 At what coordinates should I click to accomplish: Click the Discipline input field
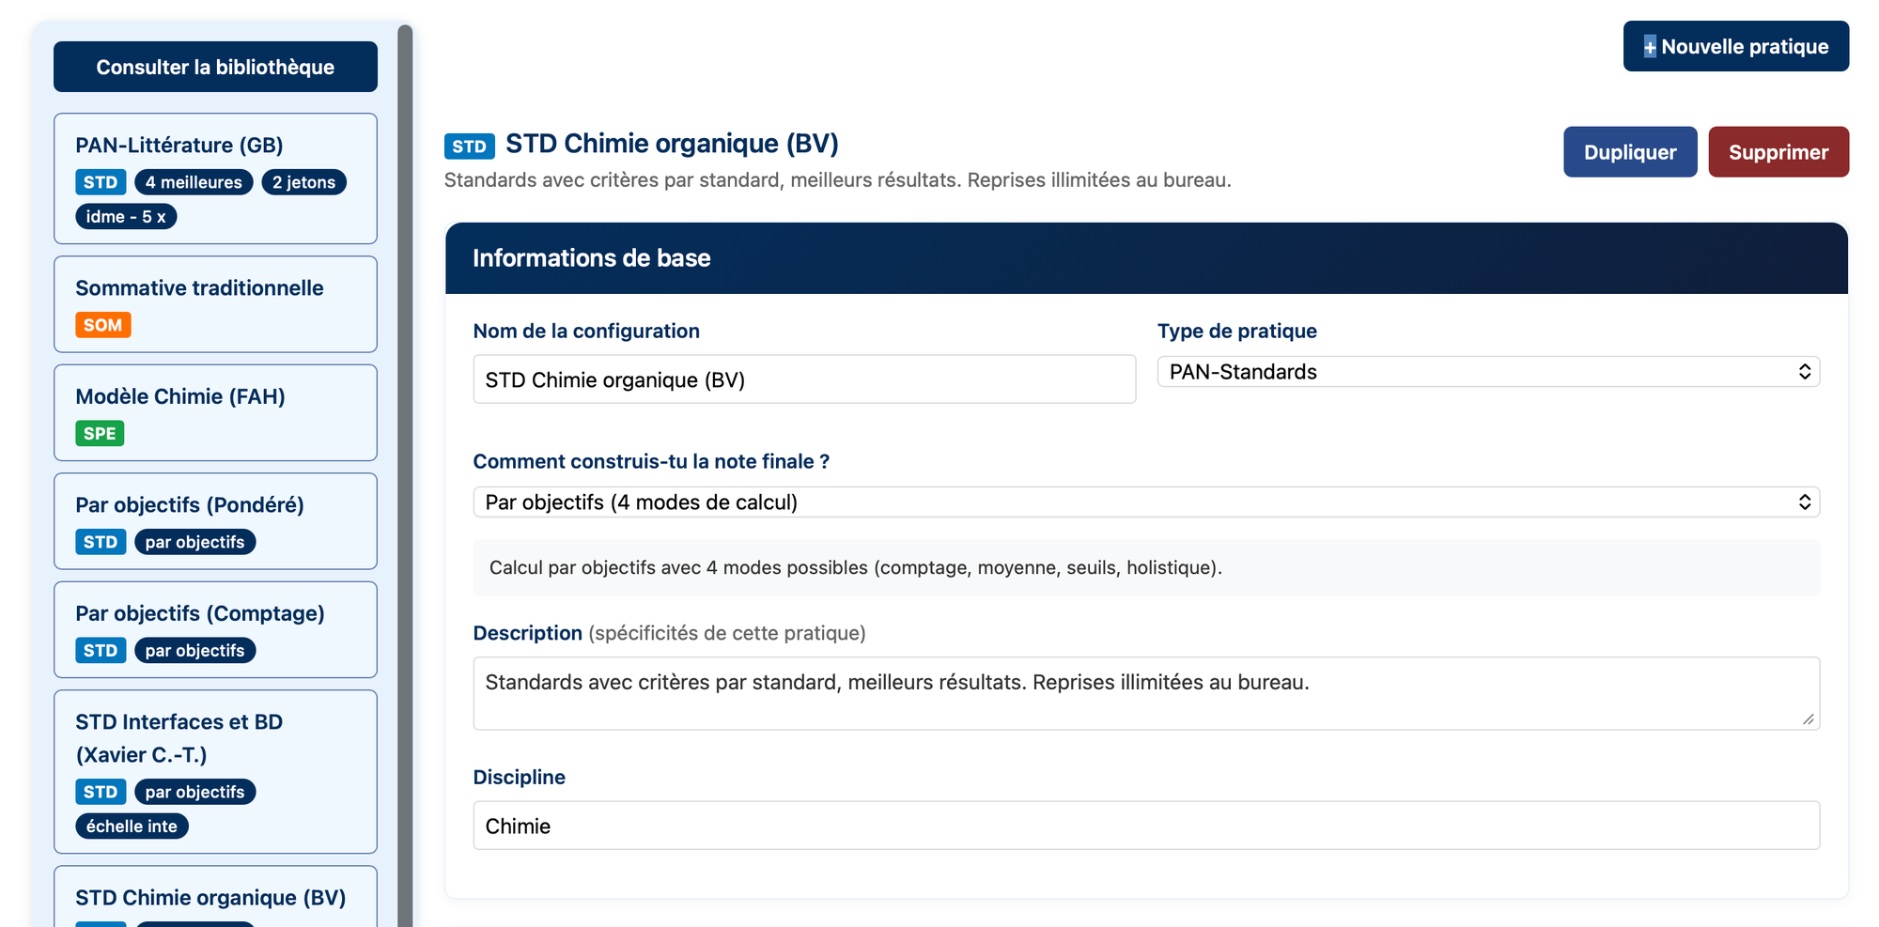coord(1146,826)
